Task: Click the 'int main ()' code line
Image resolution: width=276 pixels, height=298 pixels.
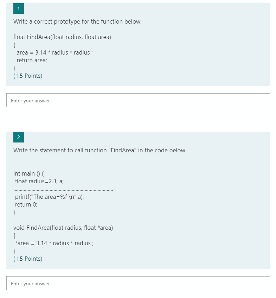Action: (26, 173)
